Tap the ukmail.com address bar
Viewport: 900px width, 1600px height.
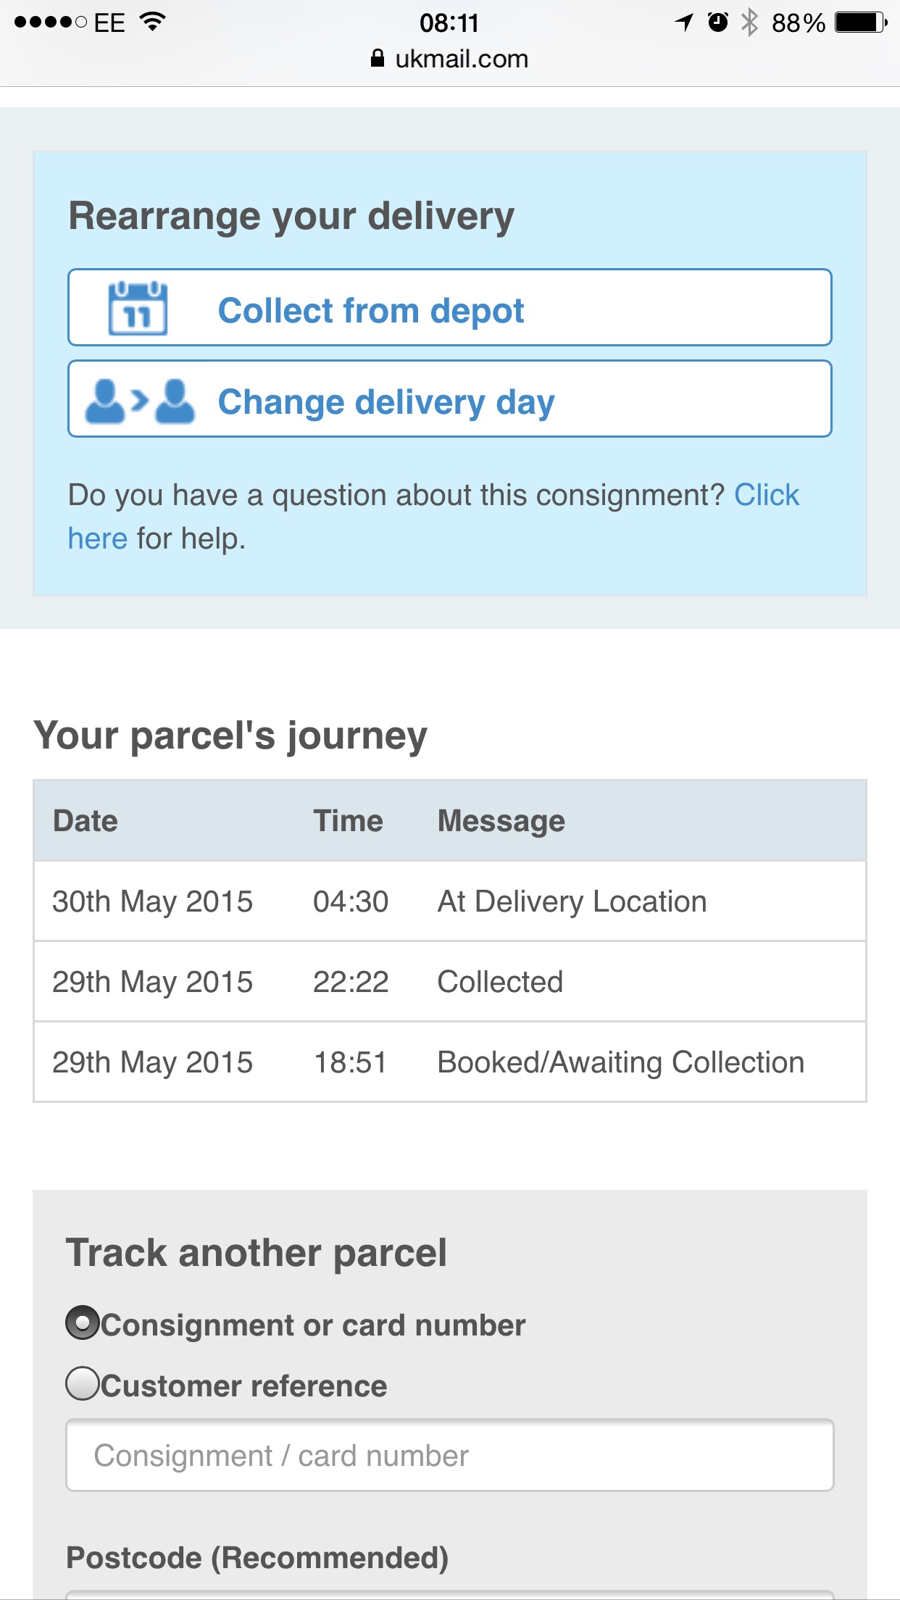[x=450, y=59]
